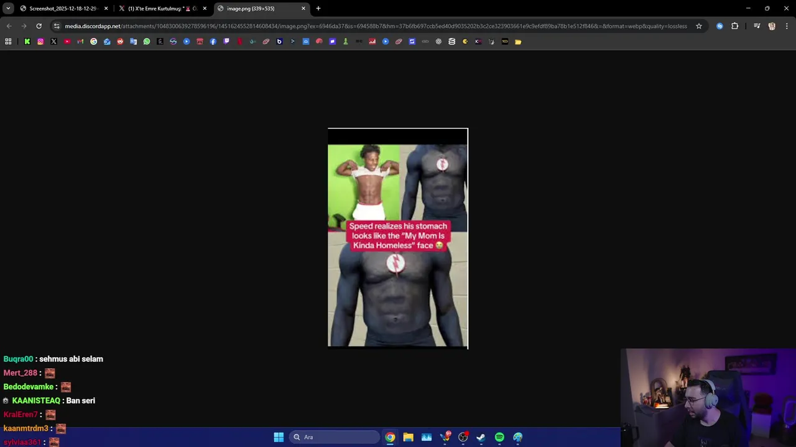The image size is (796, 447).
Task: Open the yellow bookmarks folder
Action: [x=518, y=42]
